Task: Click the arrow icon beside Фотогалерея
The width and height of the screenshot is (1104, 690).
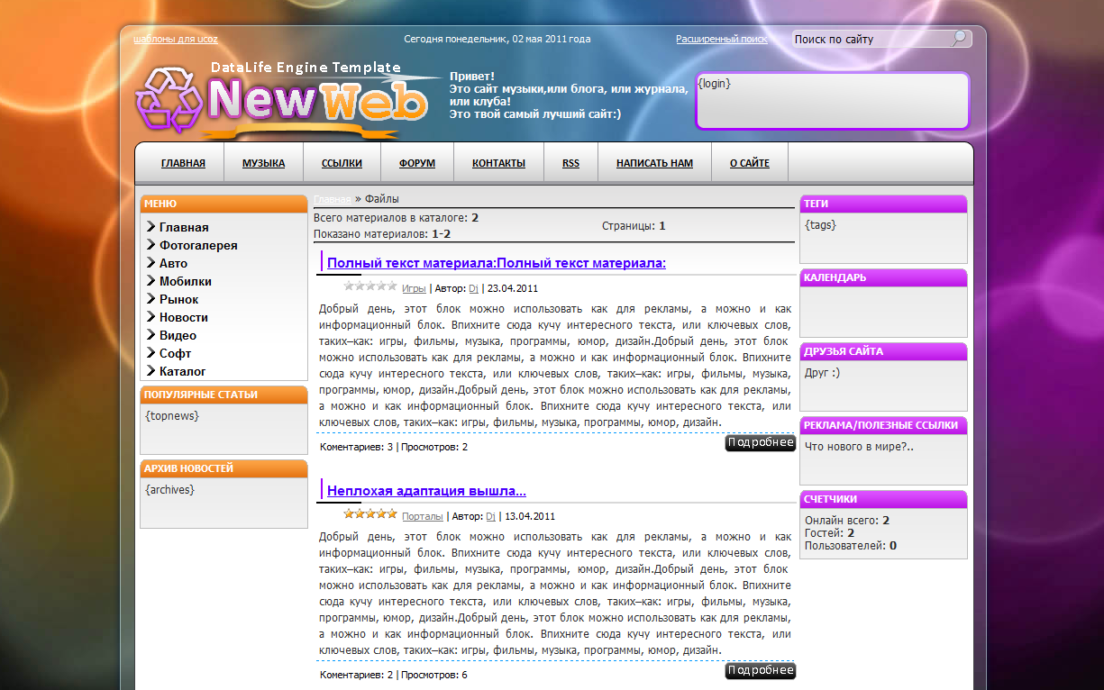Action: [x=151, y=245]
